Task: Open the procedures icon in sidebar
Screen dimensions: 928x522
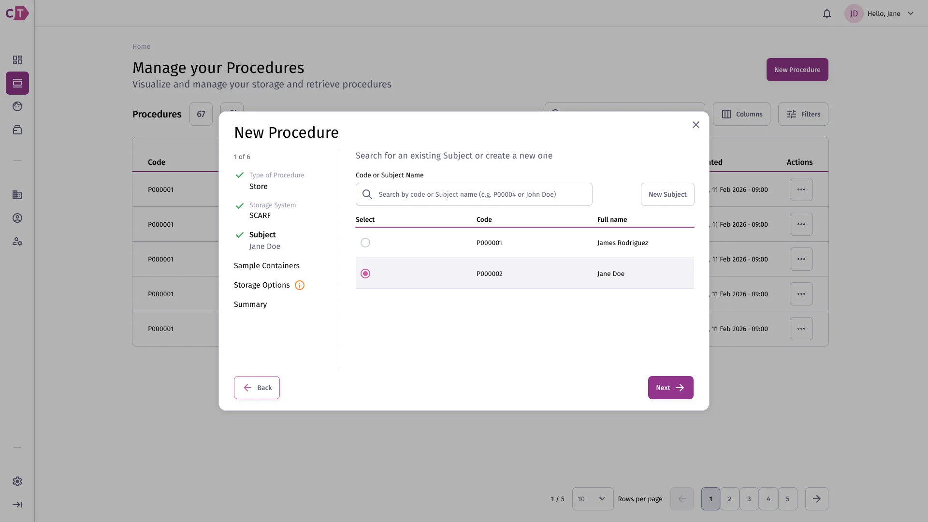Action: point(17,83)
